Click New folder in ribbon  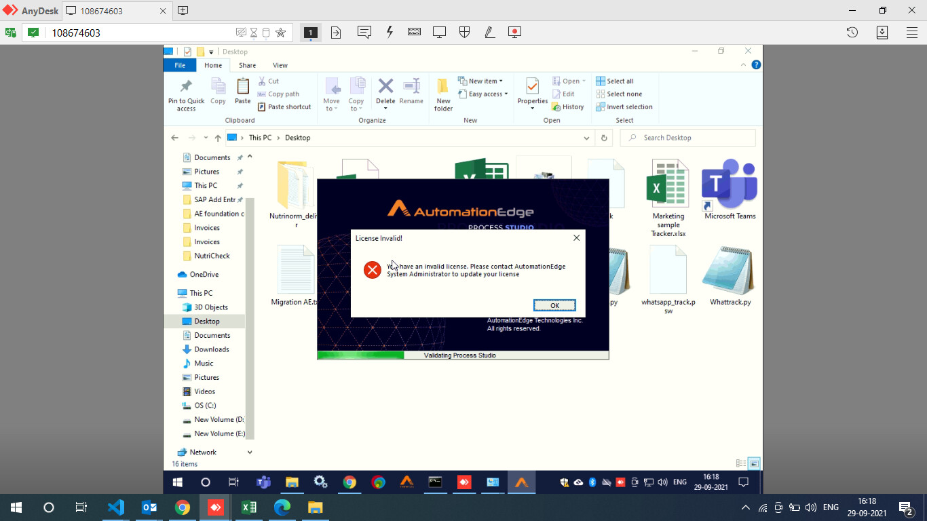click(x=443, y=94)
